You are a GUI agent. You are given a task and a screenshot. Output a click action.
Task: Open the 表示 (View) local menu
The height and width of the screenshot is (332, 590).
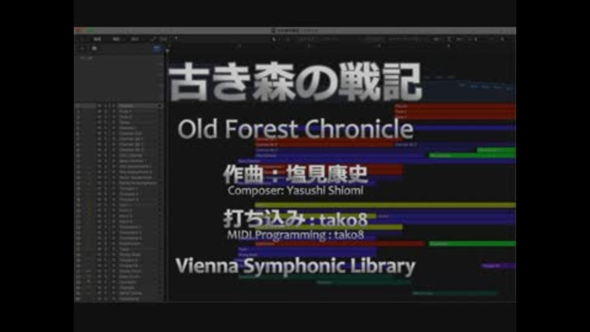(x=135, y=39)
